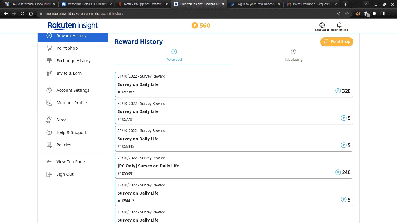
Task: Go to Exchange History
Action: pyautogui.click(x=73, y=61)
